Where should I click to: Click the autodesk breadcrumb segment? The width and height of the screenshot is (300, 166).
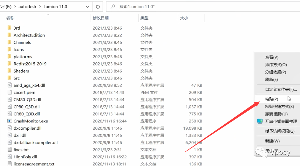click(x=27, y=6)
